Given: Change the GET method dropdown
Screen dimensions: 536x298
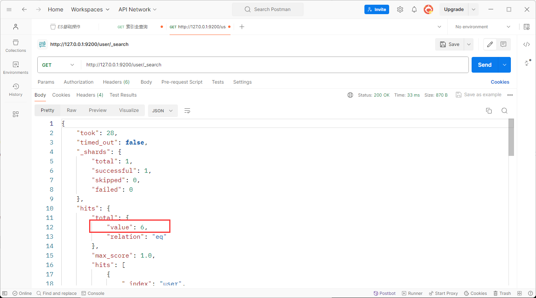Looking at the screenshot, I should (x=59, y=65).
